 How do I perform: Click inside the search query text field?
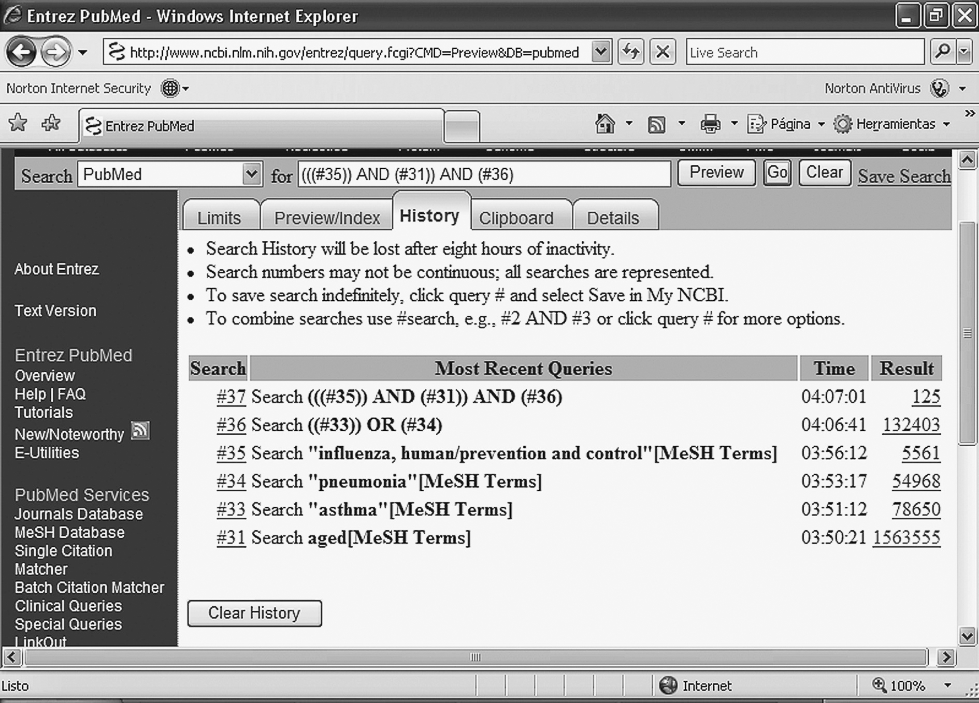tap(484, 174)
